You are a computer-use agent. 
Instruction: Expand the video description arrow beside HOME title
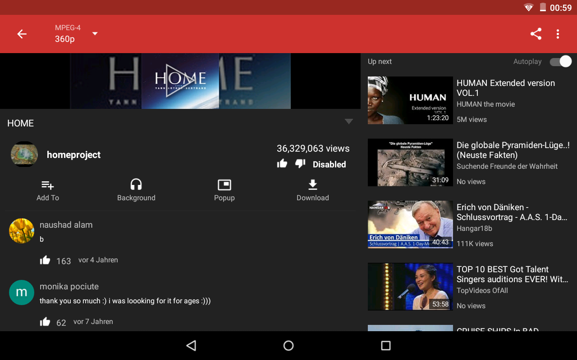point(348,121)
